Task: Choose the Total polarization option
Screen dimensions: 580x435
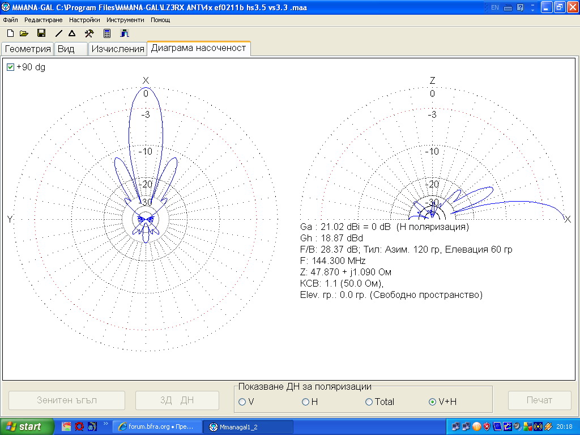Action: click(369, 402)
